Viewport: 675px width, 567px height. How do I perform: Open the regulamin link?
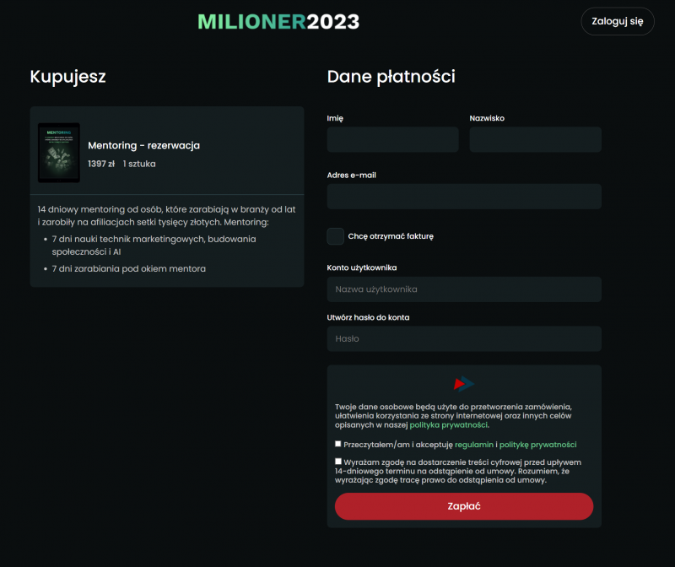pos(474,444)
